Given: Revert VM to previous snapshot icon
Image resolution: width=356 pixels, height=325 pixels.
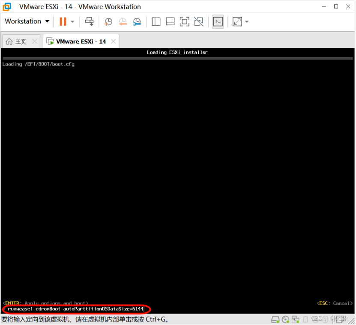Looking at the screenshot, I should [123, 22].
